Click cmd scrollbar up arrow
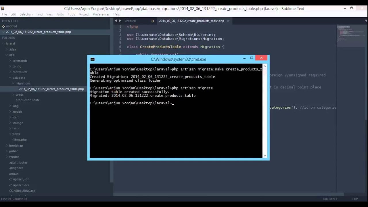Screen dimensions: 368x207 click(x=265, y=66)
